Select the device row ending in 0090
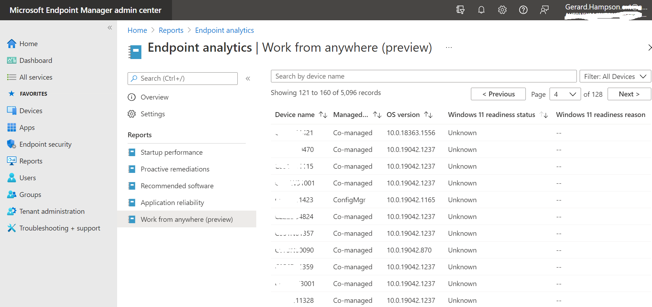The height and width of the screenshot is (307, 652). 461,250
